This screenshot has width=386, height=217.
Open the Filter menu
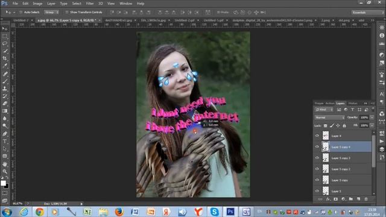[90, 4]
